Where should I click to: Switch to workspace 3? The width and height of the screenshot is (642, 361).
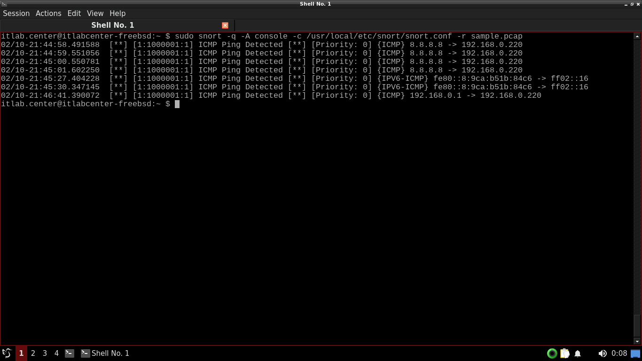click(x=45, y=353)
